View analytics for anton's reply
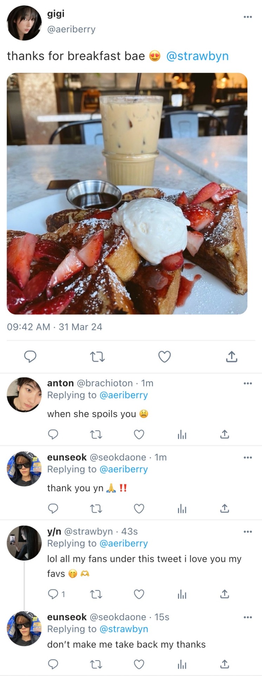This screenshot has width=262, height=676. pos(182,435)
